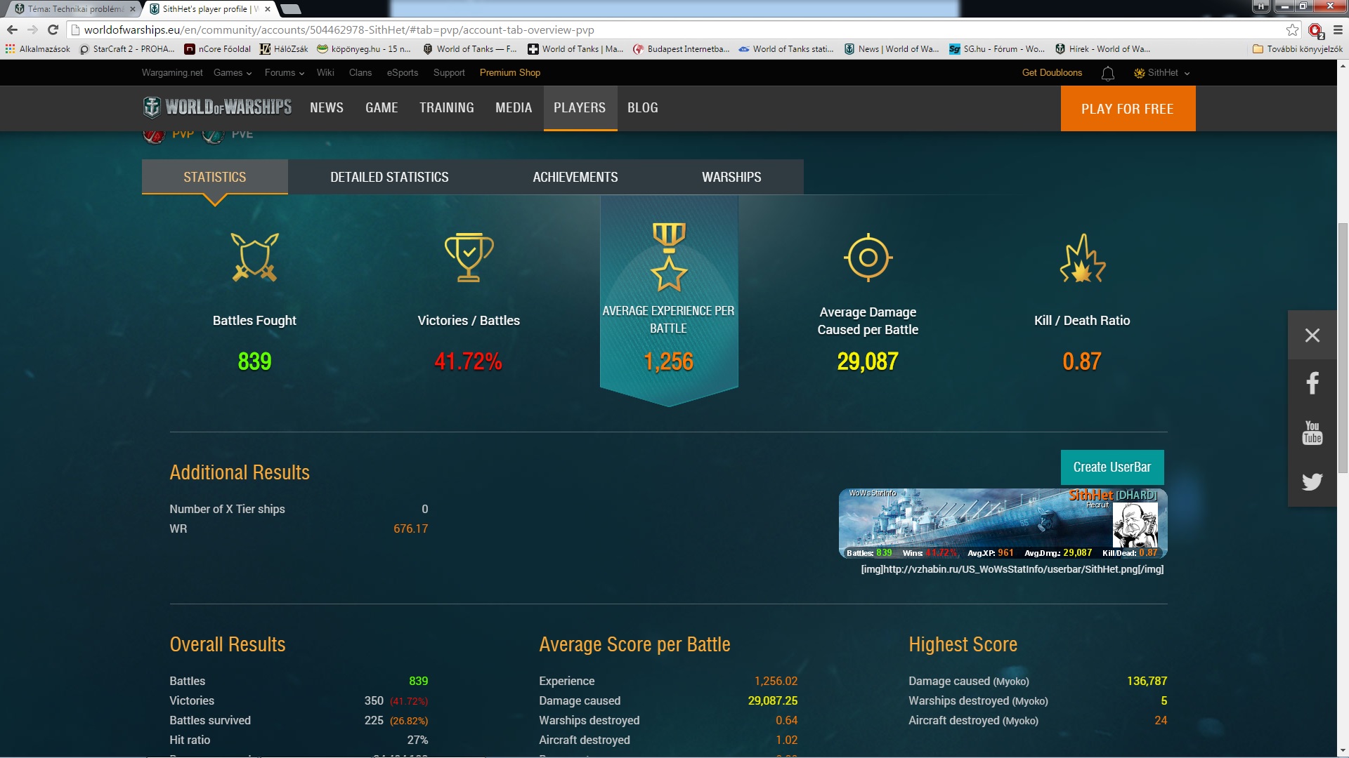This screenshot has height=758, width=1349.
Task: Switch to the PVE mode toggle
Action: (228, 134)
